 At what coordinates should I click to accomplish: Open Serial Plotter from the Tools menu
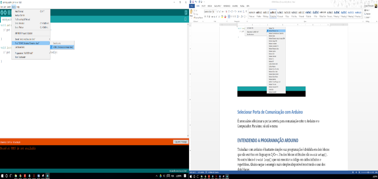(31, 27)
